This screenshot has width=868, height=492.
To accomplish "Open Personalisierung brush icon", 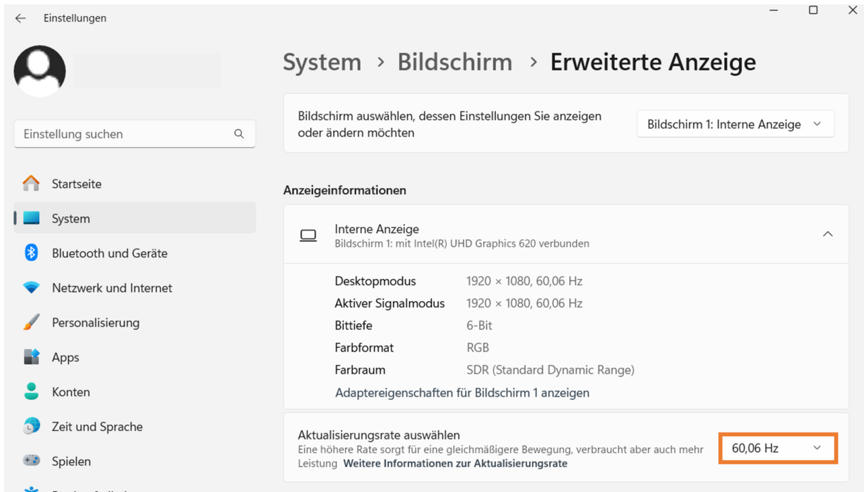I will point(31,323).
